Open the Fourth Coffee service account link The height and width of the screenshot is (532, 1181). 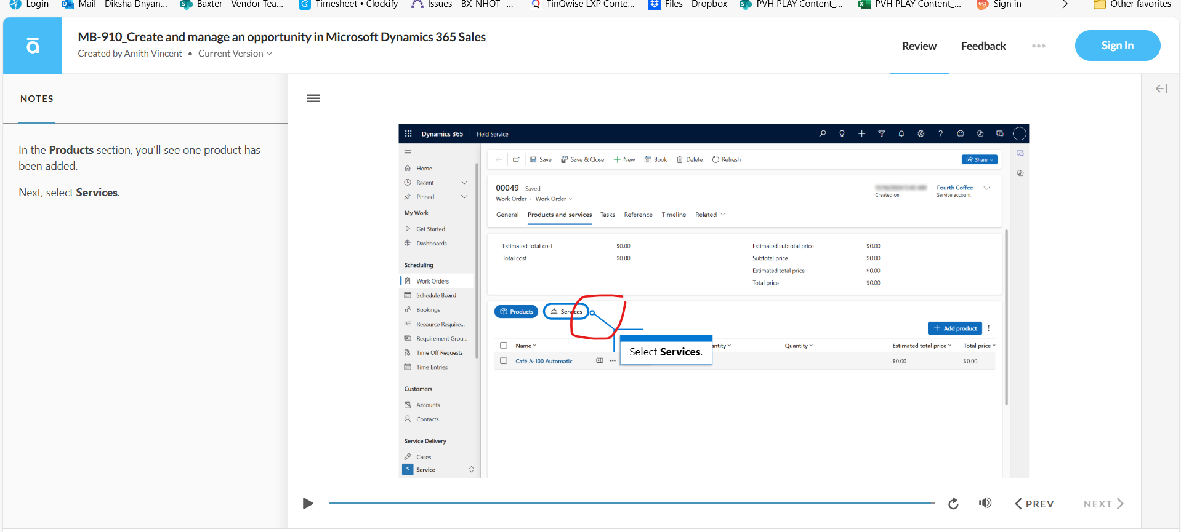click(954, 188)
